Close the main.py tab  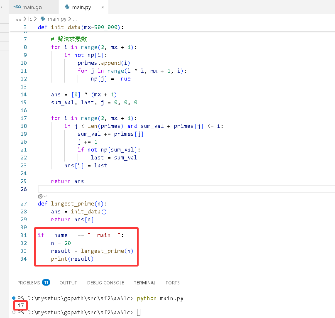click(103, 7)
